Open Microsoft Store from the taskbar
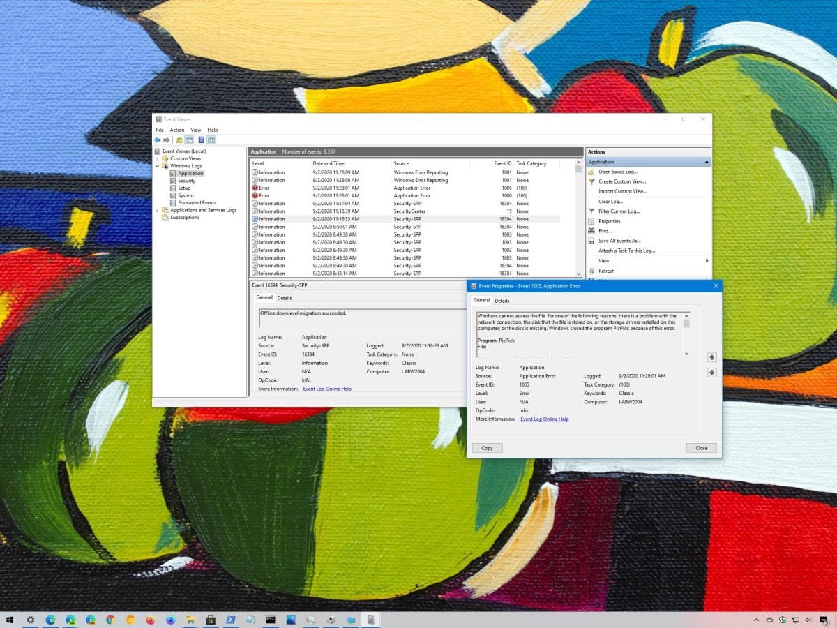Screen dimensions: 837x628 [x=210, y=620]
